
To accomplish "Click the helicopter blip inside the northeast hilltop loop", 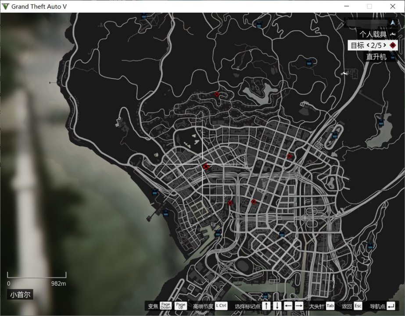I will 309,62.
